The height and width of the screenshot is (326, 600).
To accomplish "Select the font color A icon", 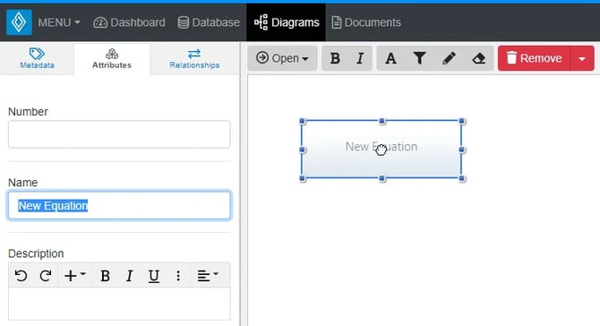I will pos(390,58).
